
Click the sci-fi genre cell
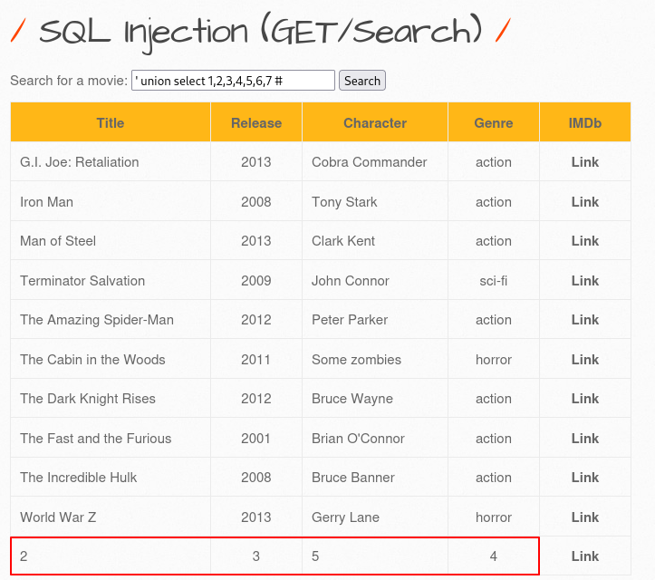[494, 281]
